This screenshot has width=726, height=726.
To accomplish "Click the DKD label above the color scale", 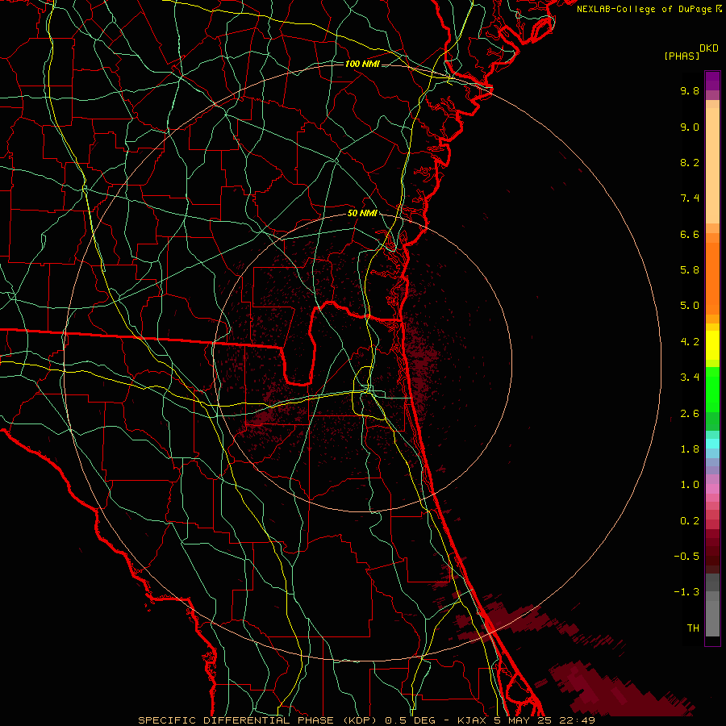I will [709, 48].
